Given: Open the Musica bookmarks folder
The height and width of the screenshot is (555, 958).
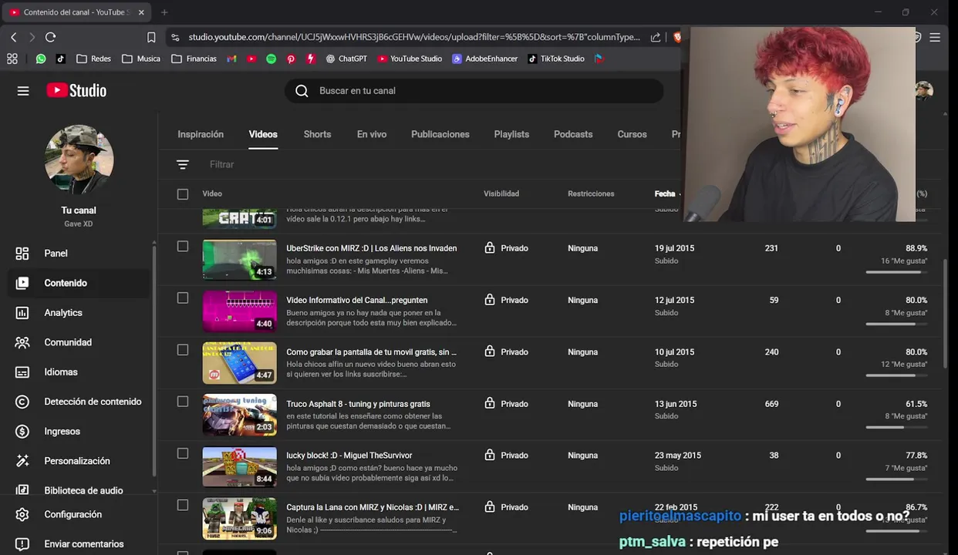Looking at the screenshot, I should [140, 59].
